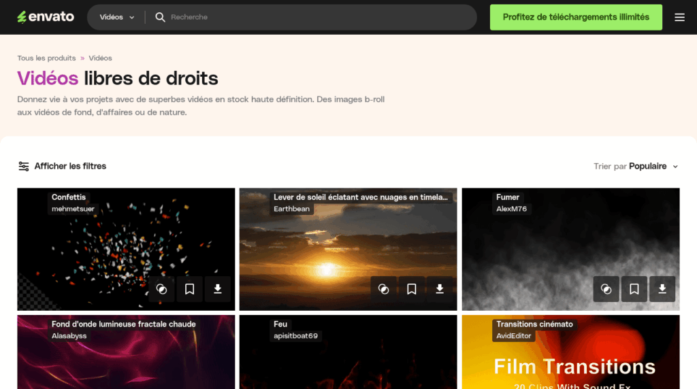
Task: Click the Envato logo
Action: pos(46,17)
